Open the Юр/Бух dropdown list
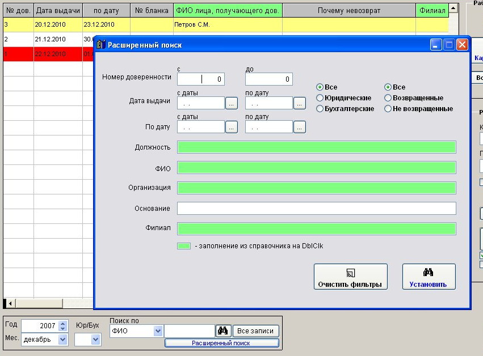Screen dimensions: 483x356 coord(95,340)
